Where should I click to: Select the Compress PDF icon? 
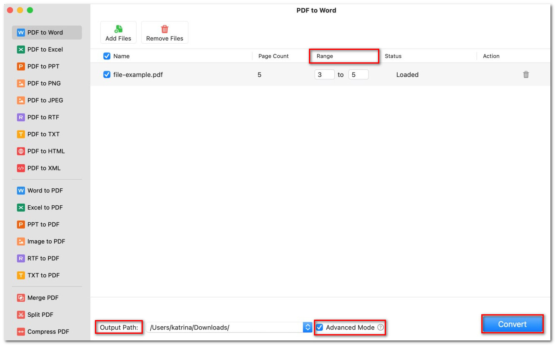pyautogui.click(x=21, y=332)
